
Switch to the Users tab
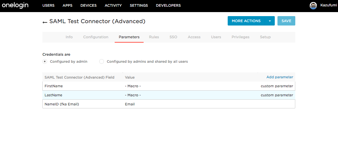[x=216, y=37]
